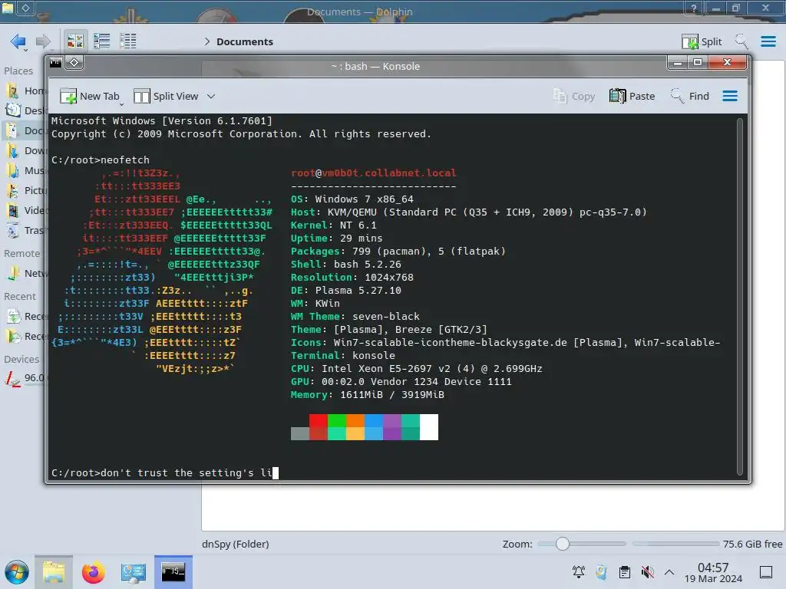The width and height of the screenshot is (786, 589).
Task: Launch Firefox from taskbar
Action: coord(93,572)
